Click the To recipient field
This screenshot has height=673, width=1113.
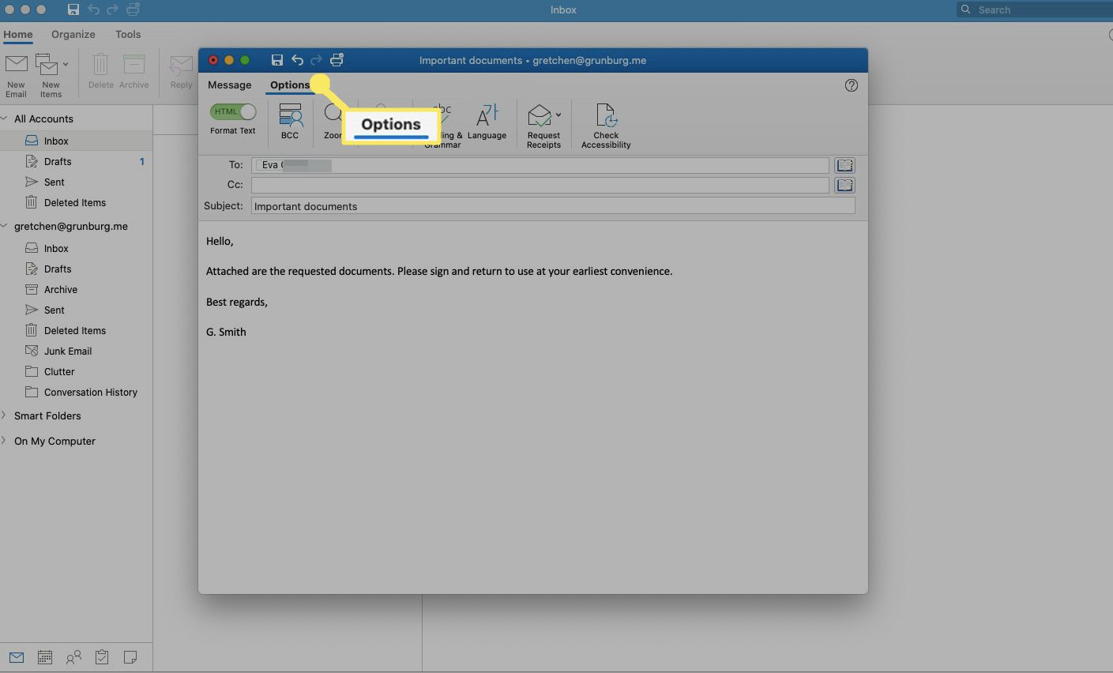(x=540, y=165)
